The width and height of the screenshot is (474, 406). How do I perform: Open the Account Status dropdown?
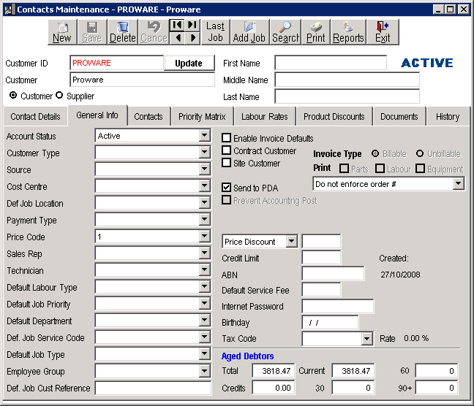(x=205, y=136)
